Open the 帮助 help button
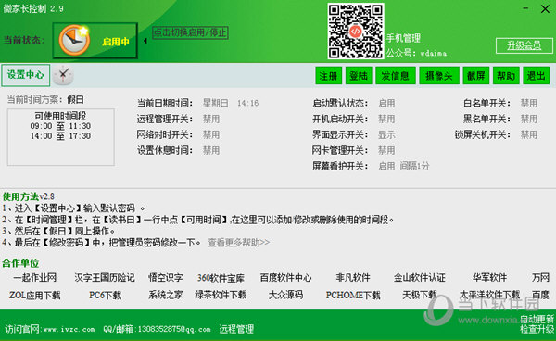This screenshot has height=341, width=556. point(506,75)
